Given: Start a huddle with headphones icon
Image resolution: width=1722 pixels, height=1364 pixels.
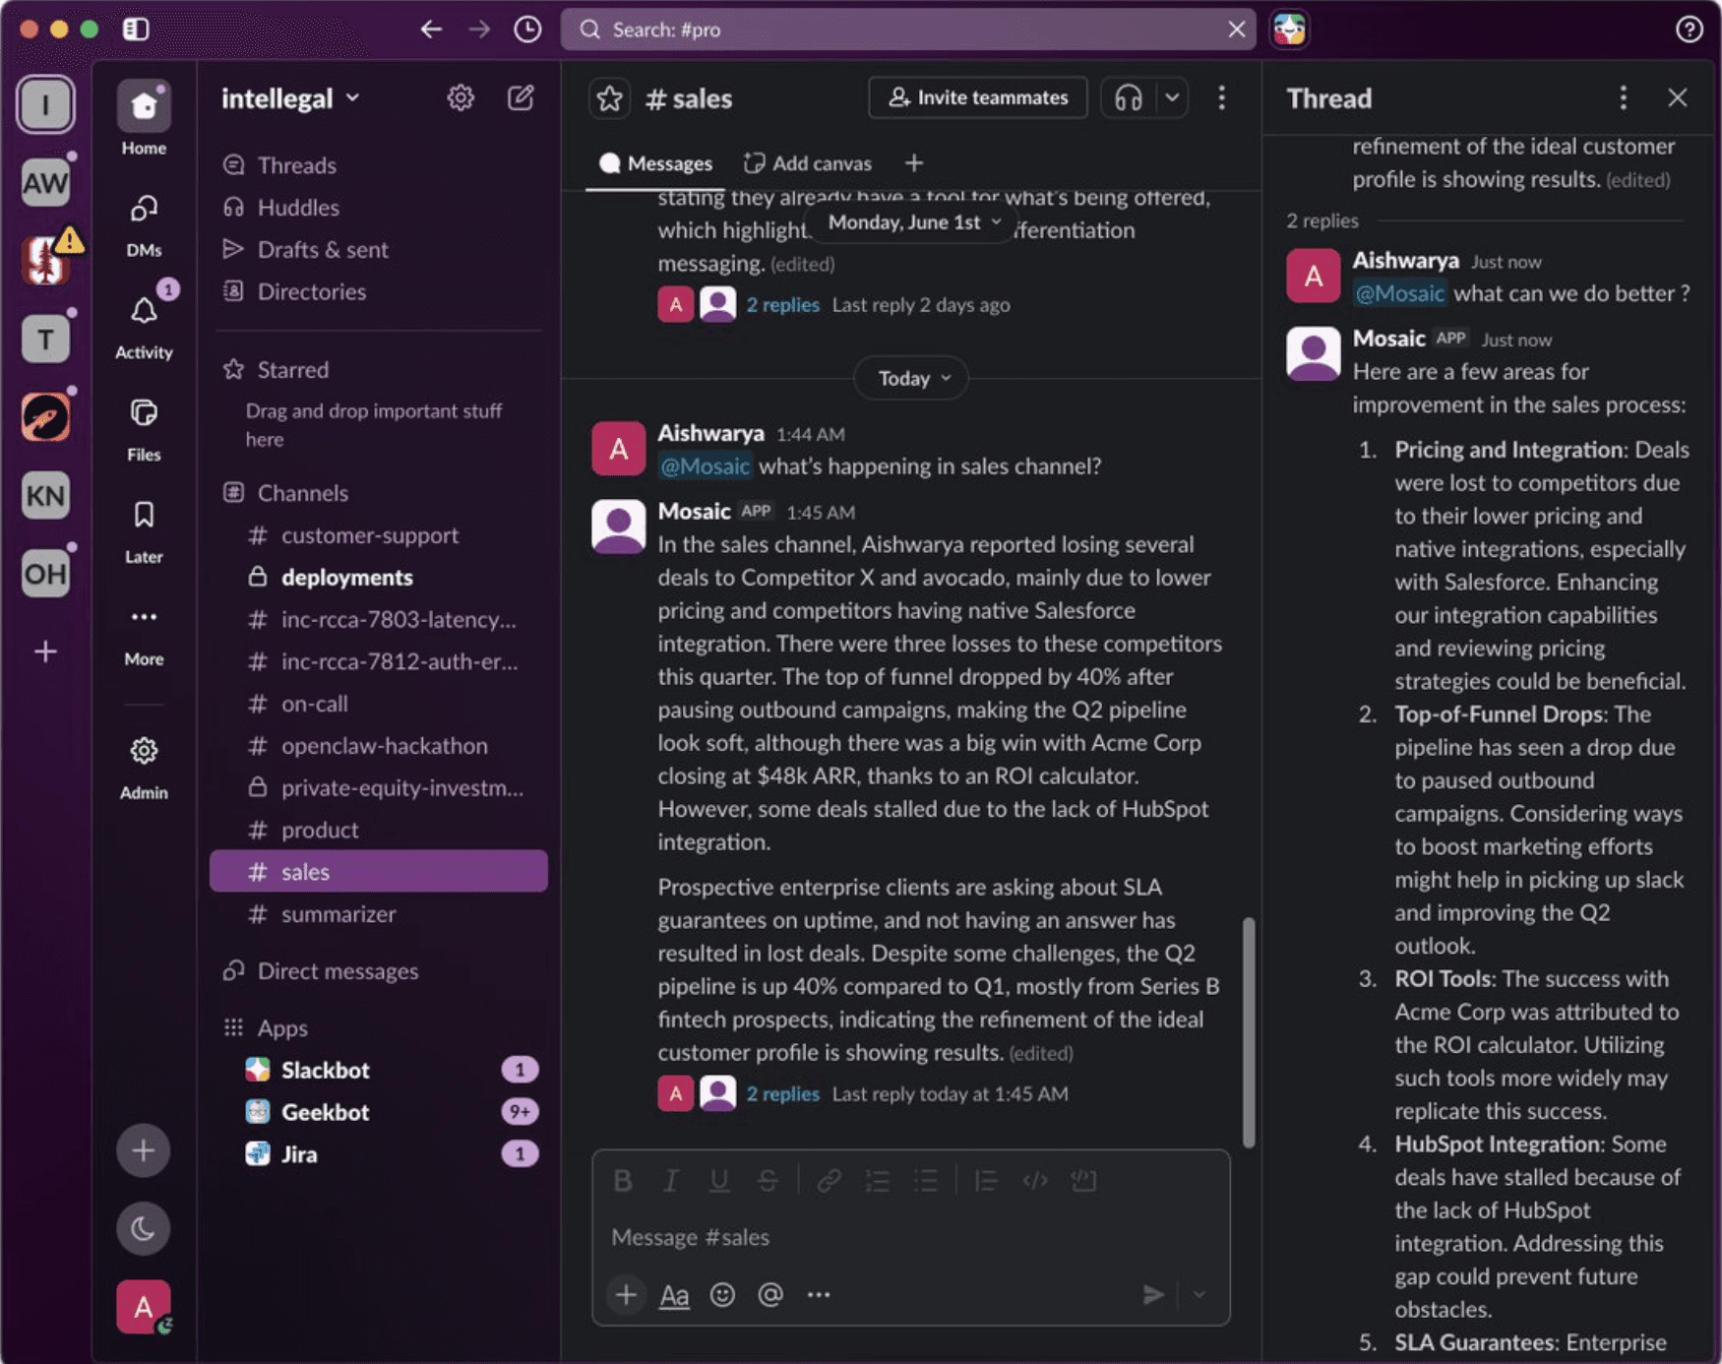Looking at the screenshot, I should pos(1128,97).
